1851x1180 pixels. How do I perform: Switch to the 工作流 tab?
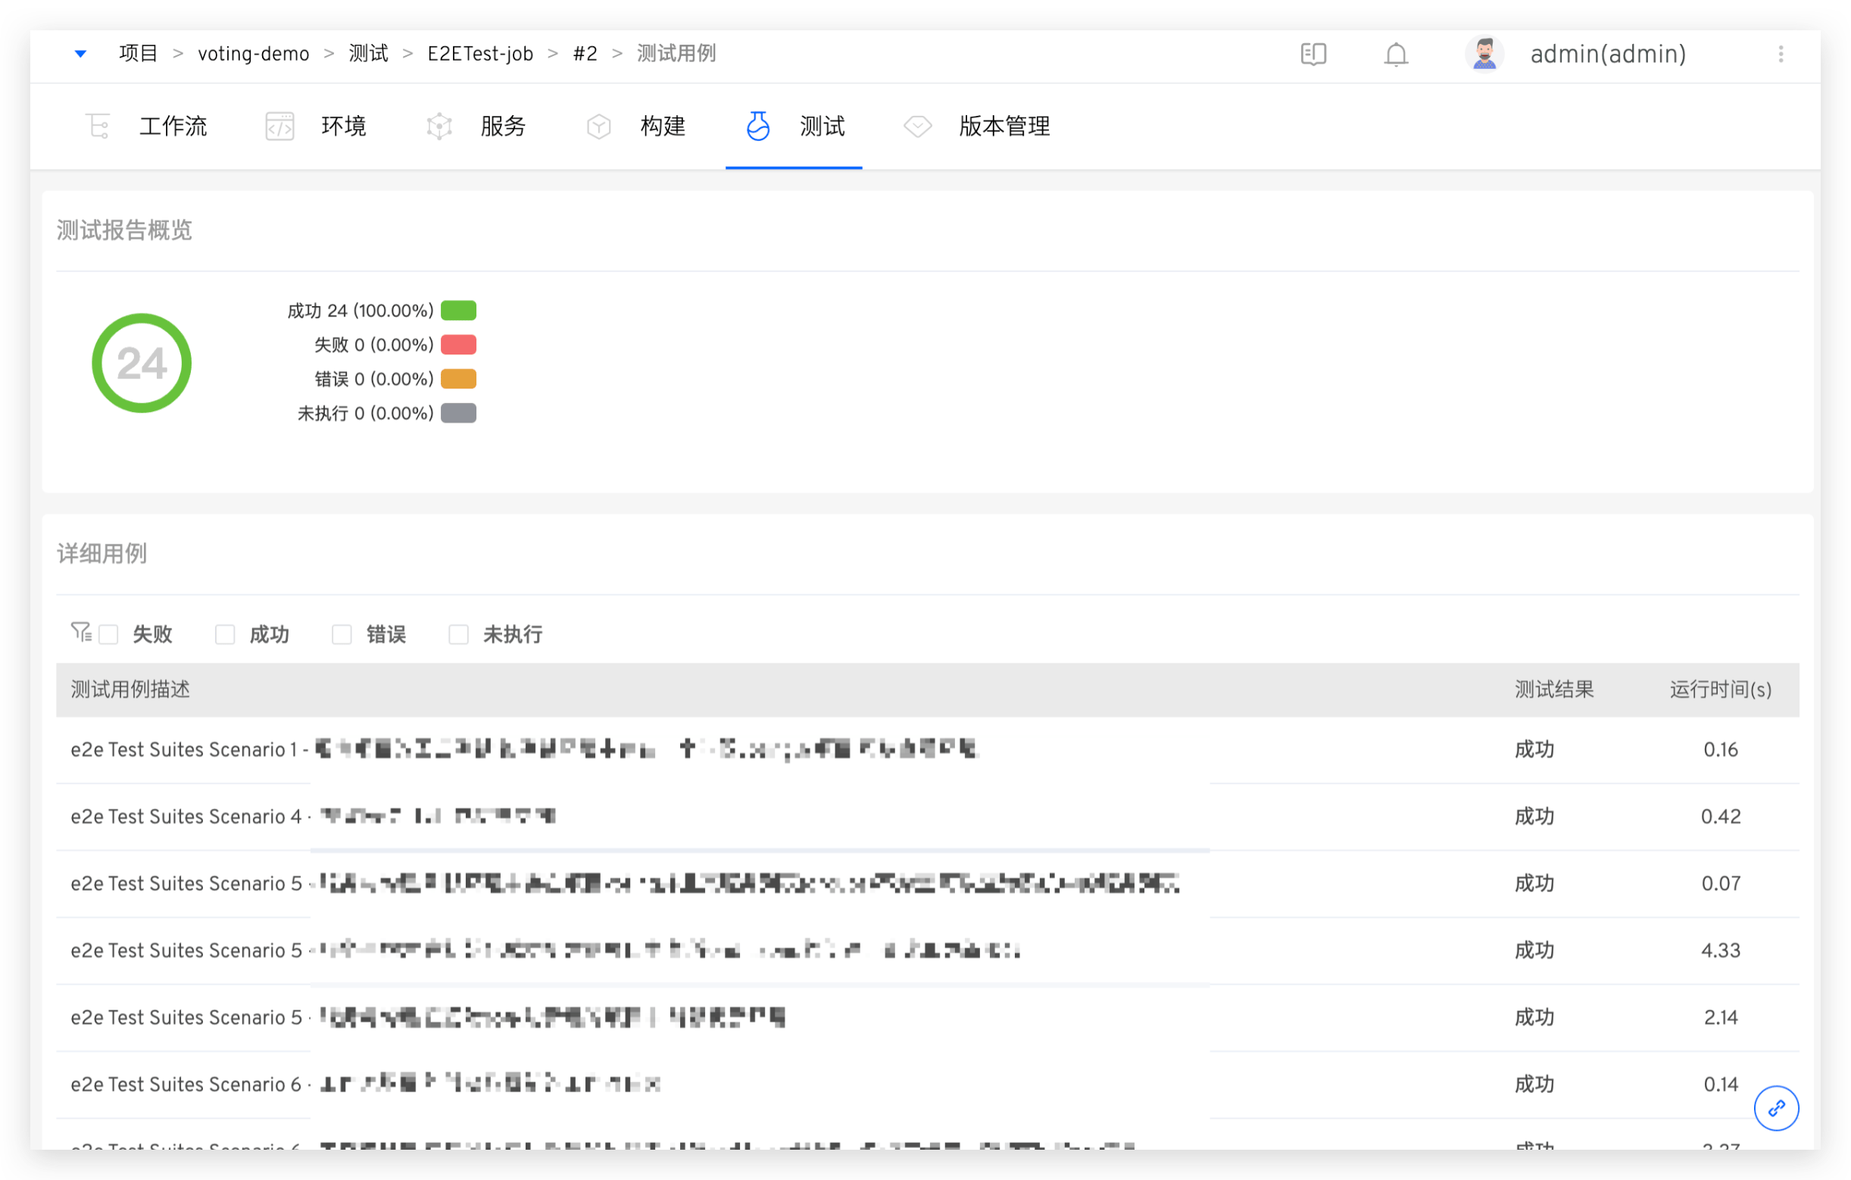point(173,125)
